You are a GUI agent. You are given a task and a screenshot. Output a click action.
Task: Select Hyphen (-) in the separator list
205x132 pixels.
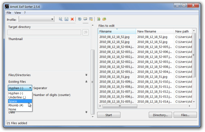coord(20,93)
